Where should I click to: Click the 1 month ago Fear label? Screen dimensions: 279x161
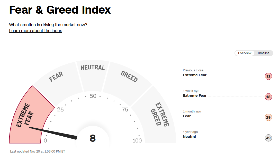click(187, 116)
